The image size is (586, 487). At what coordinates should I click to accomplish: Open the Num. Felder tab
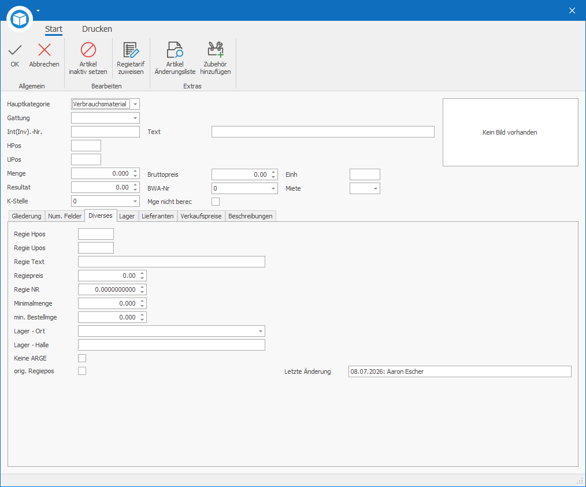65,216
